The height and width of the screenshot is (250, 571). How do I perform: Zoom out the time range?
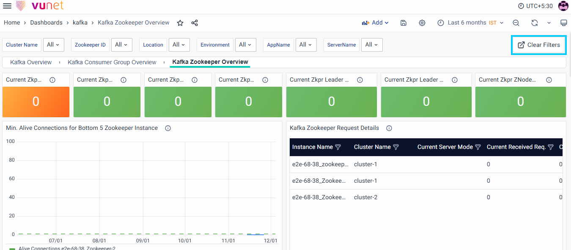[x=516, y=23]
